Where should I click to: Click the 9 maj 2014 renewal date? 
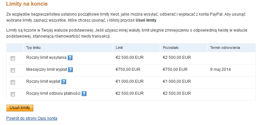pos(220,69)
